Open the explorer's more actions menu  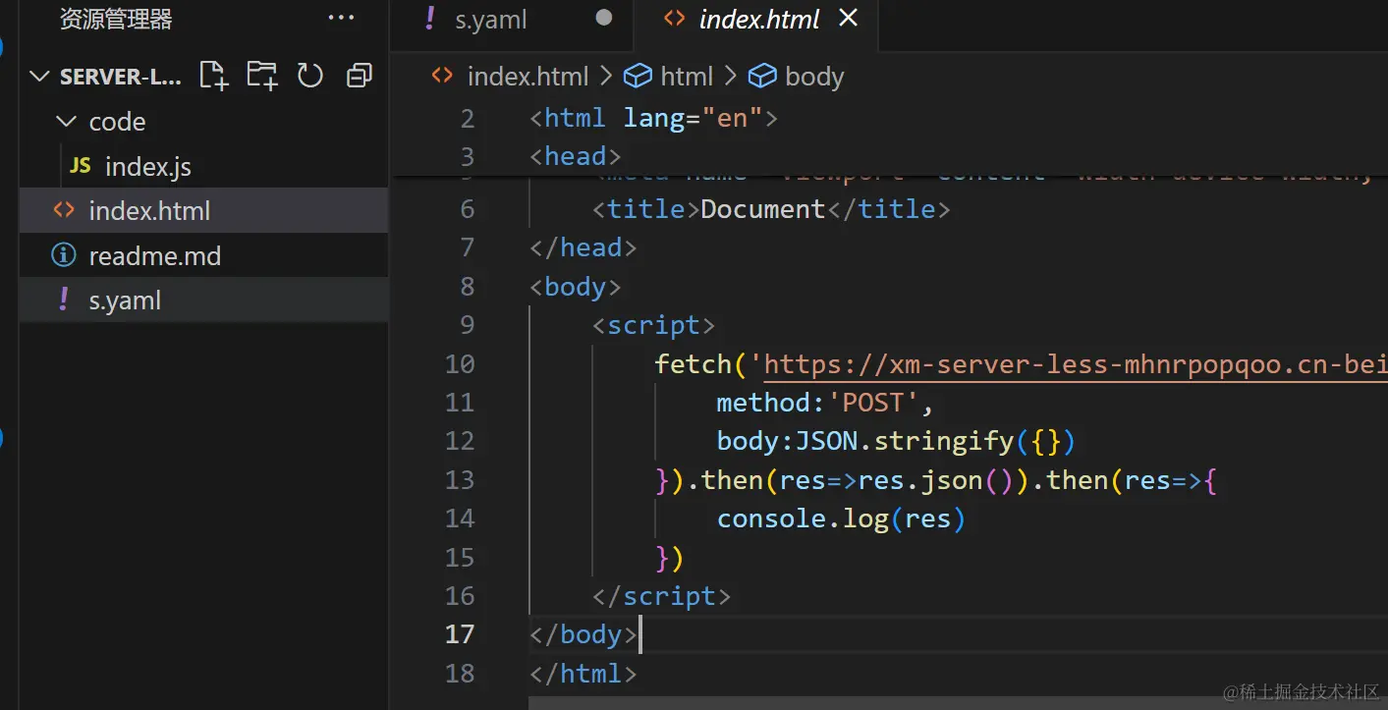pyautogui.click(x=341, y=18)
